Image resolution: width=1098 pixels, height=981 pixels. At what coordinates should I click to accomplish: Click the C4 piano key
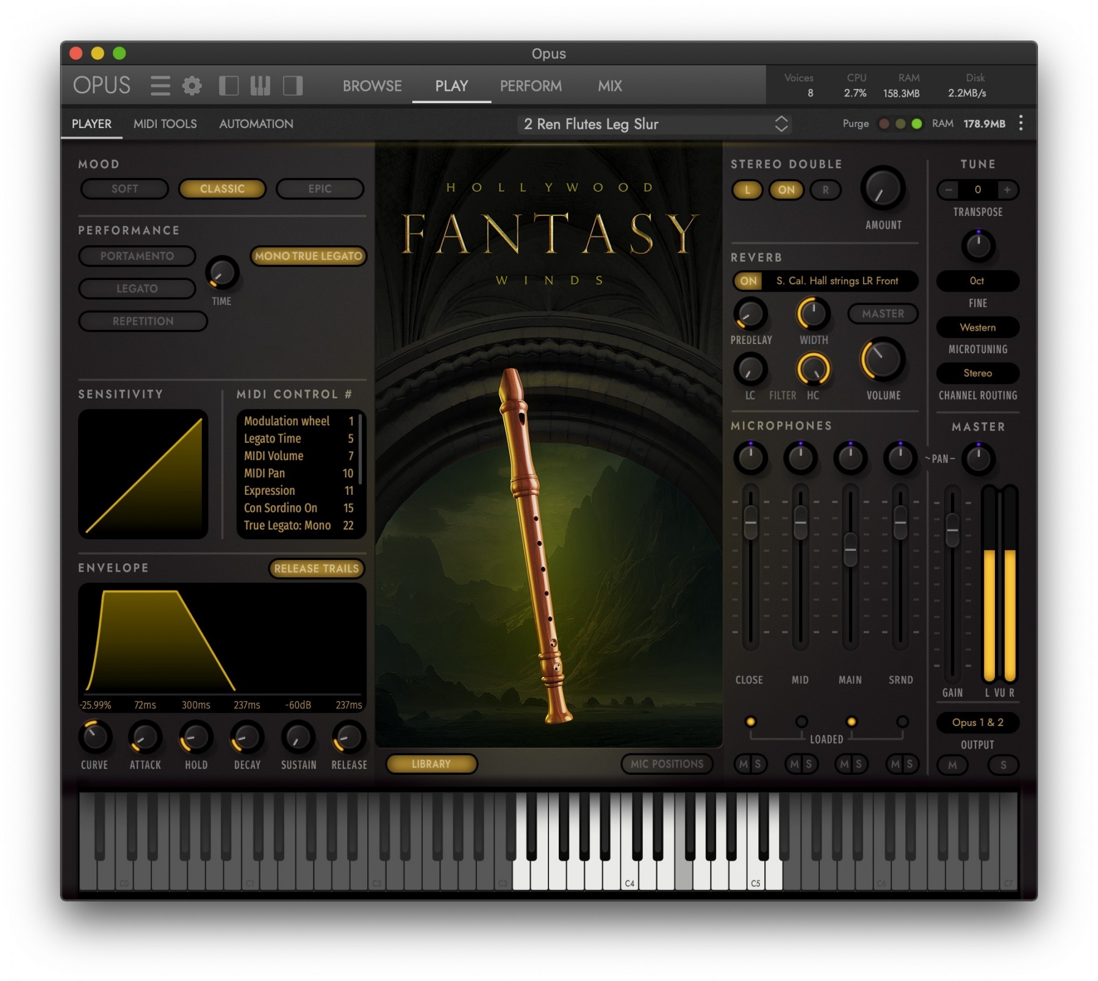tap(630, 872)
